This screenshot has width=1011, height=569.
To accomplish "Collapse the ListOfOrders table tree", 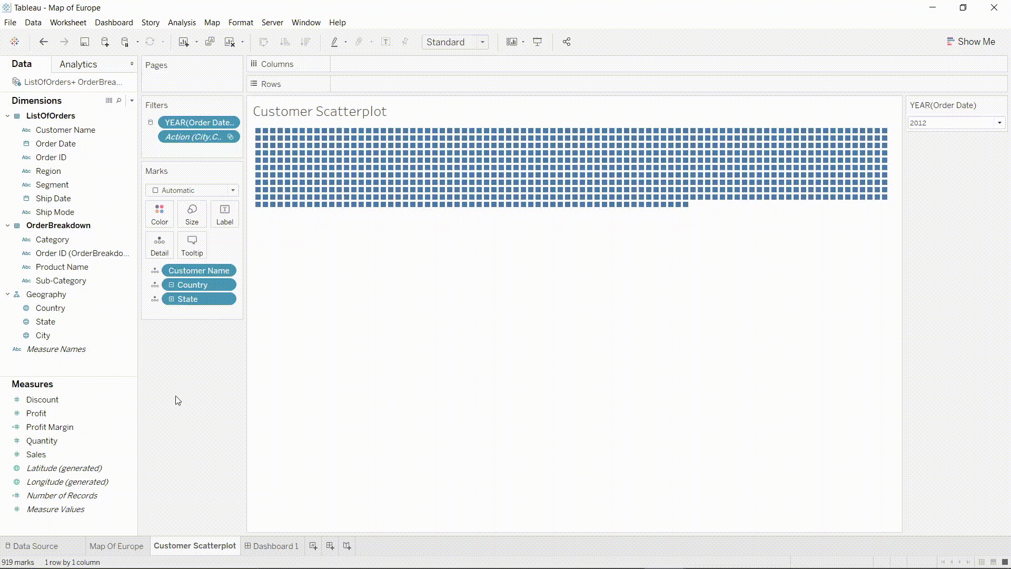I will [x=8, y=116].
